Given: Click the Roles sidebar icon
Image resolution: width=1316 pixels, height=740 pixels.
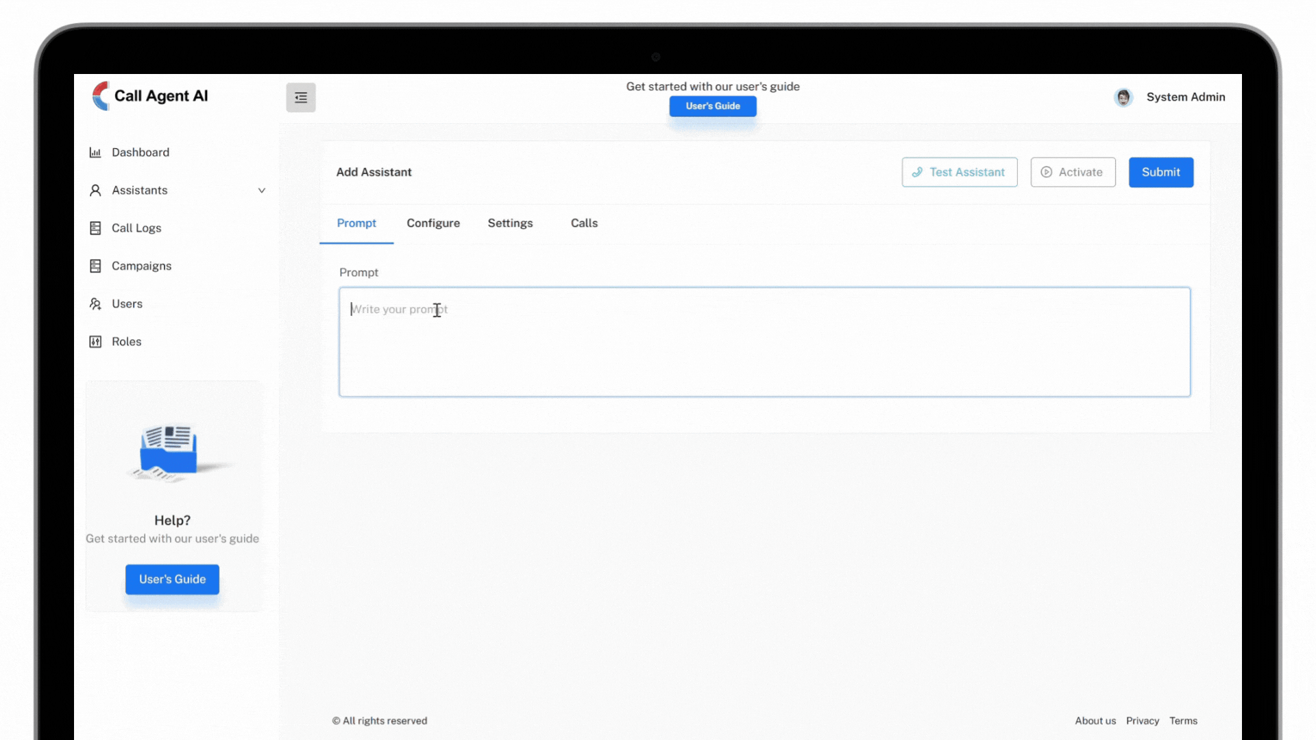Looking at the screenshot, I should click(x=95, y=341).
